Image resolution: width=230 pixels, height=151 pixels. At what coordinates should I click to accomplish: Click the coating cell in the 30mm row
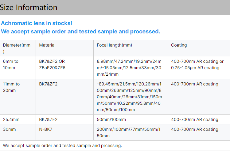195,129
